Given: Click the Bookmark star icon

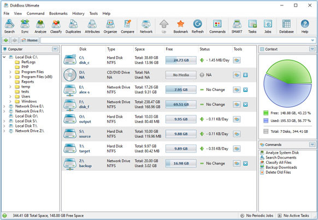Looking at the screenshot, I should tap(180, 26).
